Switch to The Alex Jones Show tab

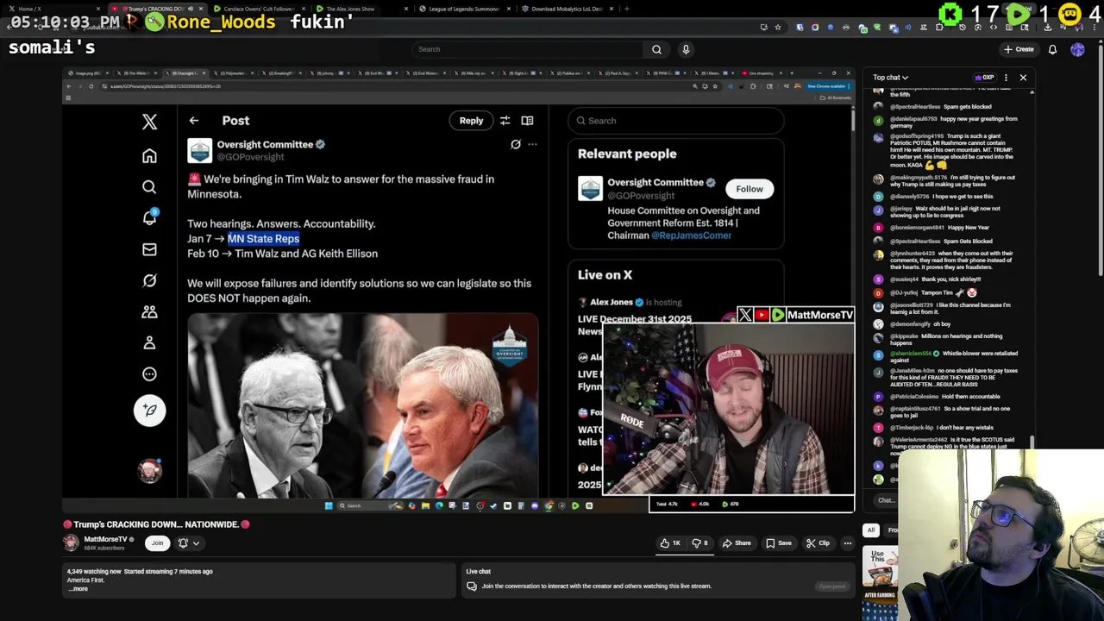tap(350, 9)
